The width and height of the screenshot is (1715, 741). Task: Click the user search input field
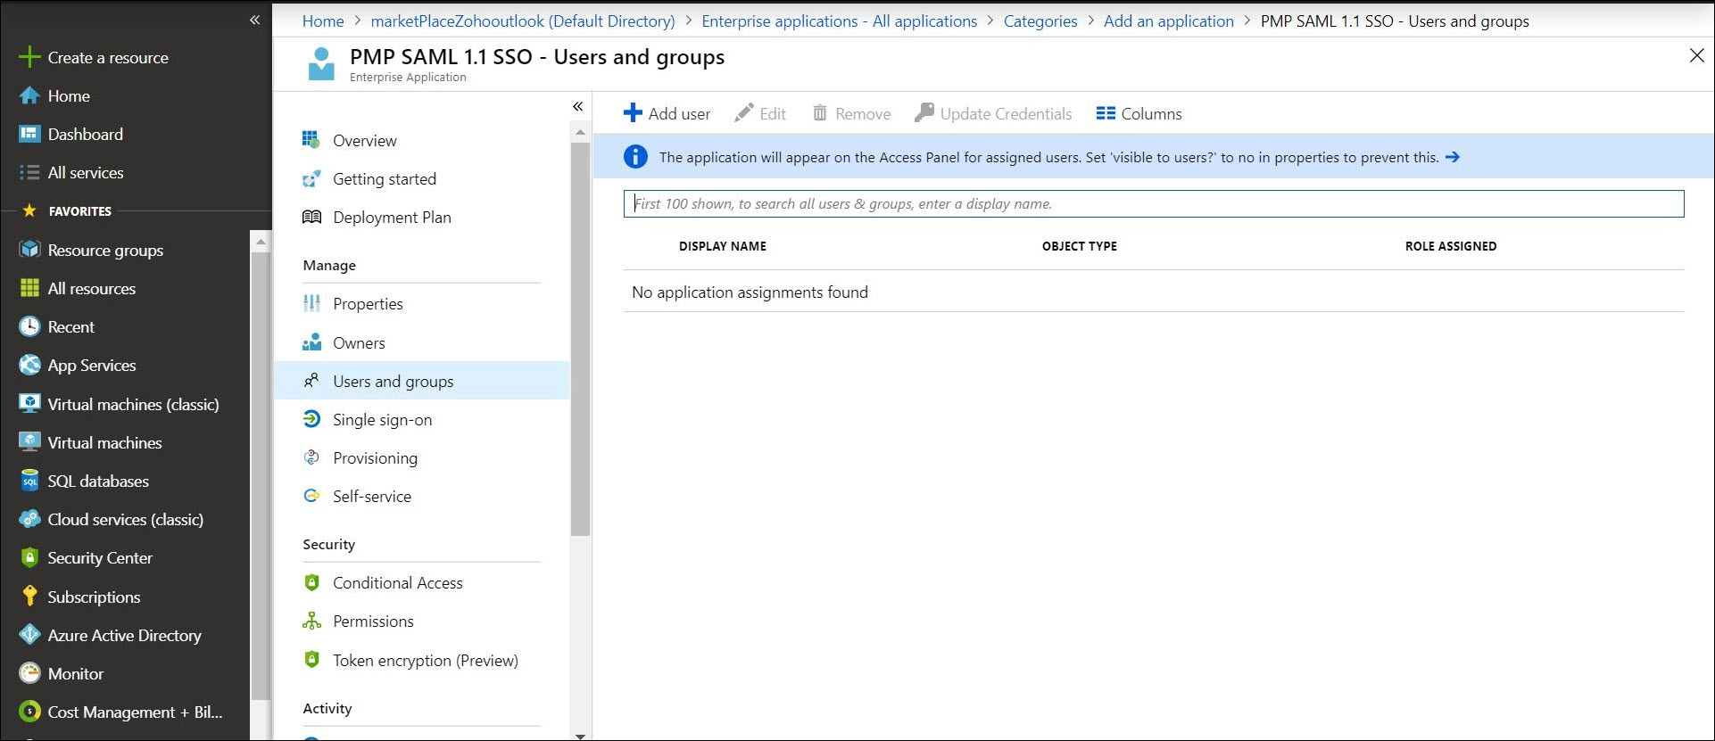pyautogui.click(x=1153, y=203)
